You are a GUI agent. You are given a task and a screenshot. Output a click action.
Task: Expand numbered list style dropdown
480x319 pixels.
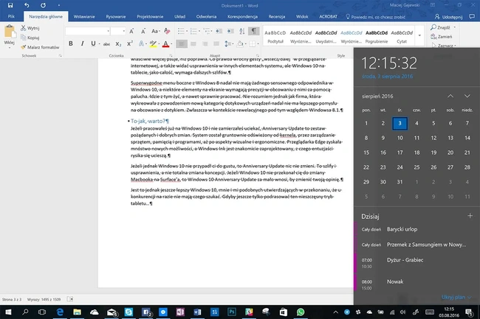point(199,31)
